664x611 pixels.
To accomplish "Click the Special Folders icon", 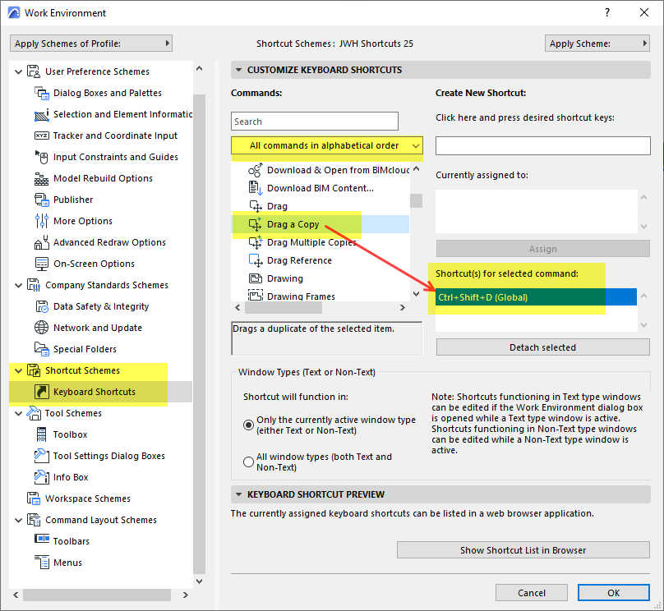I will pos(41,349).
